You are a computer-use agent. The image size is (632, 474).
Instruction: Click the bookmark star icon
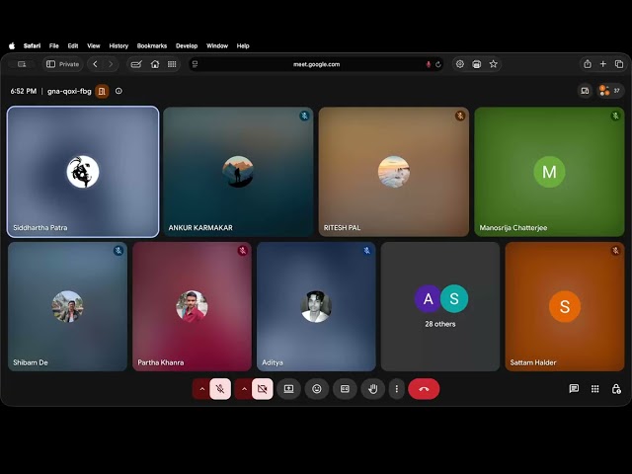494,64
